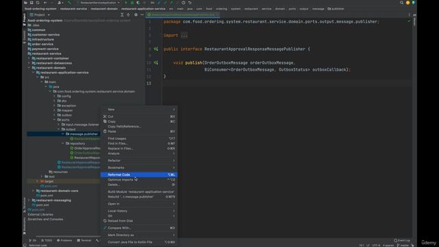Open Project panel settings gear

[136, 14]
